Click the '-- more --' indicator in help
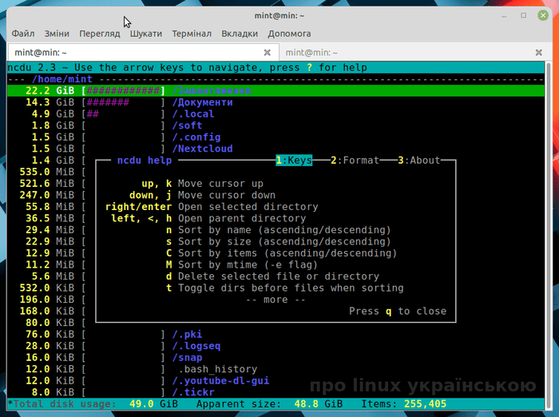This screenshot has height=417, width=559. click(276, 300)
